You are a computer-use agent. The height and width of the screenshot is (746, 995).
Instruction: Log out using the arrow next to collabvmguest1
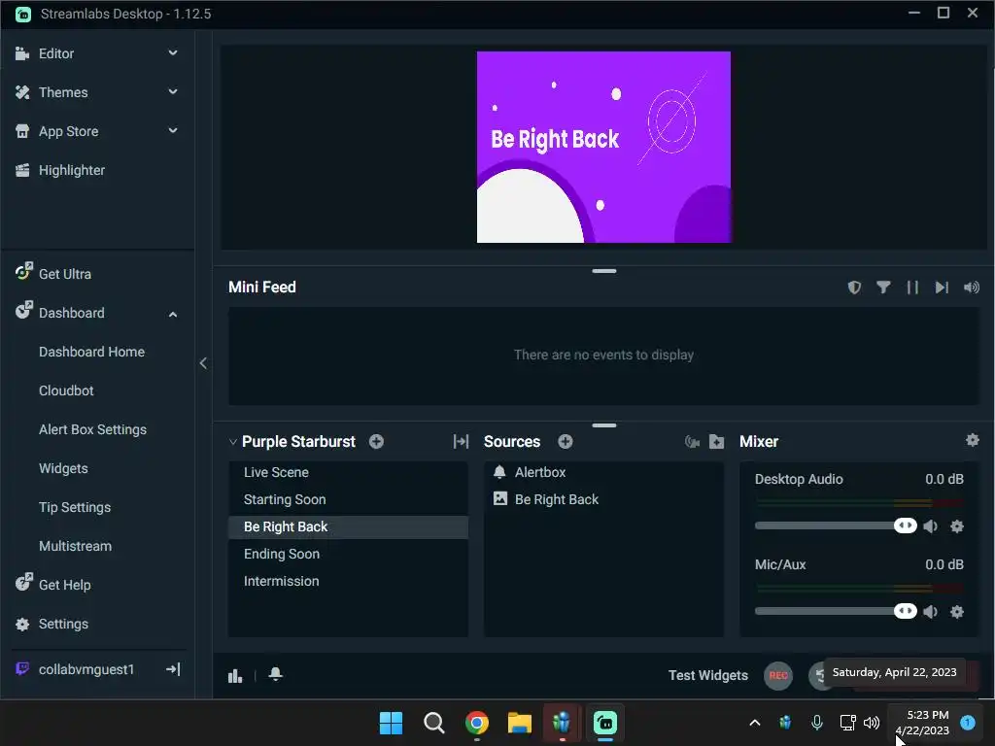click(173, 669)
